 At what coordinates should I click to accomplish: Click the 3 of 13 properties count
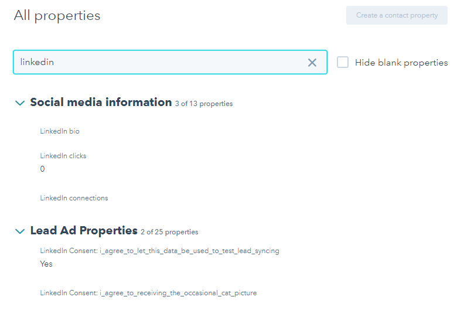pyautogui.click(x=204, y=104)
